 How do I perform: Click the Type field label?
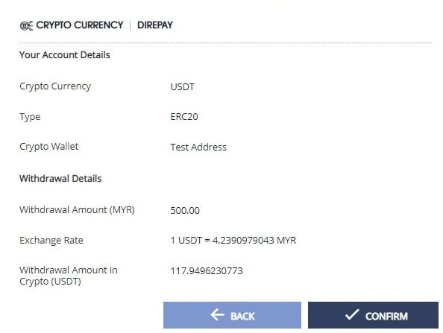pos(30,117)
